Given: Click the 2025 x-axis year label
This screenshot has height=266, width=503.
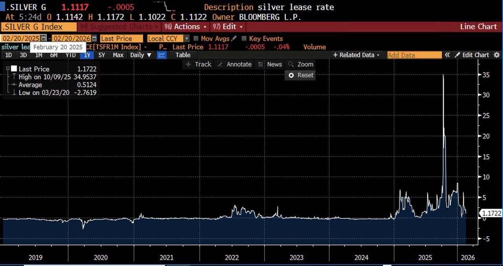Looking at the screenshot, I should pos(425,257).
